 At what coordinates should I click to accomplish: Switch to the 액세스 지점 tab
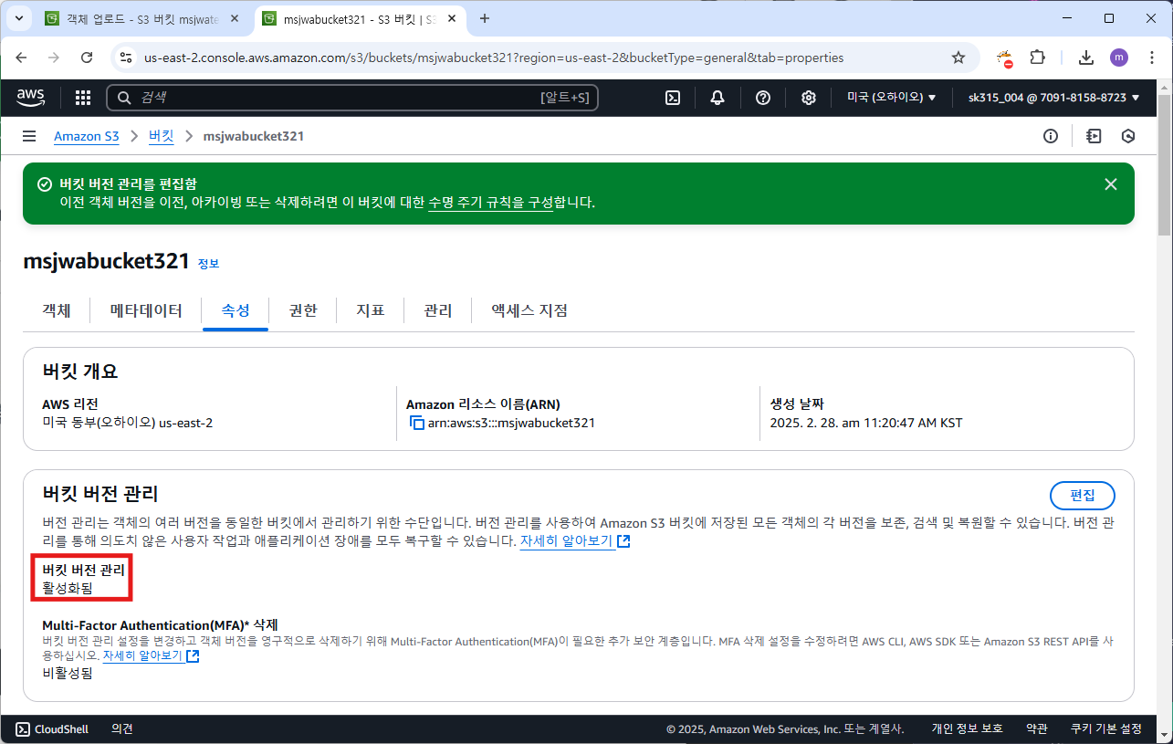pyautogui.click(x=529, y=310)
